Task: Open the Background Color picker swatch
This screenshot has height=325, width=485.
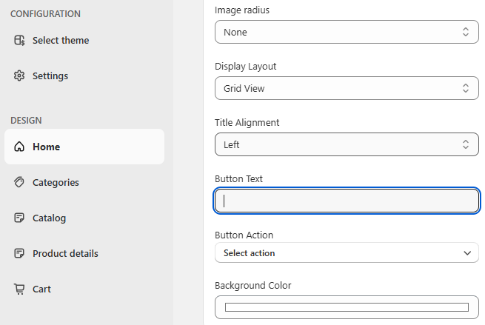Action: click(x=347, y=307)
